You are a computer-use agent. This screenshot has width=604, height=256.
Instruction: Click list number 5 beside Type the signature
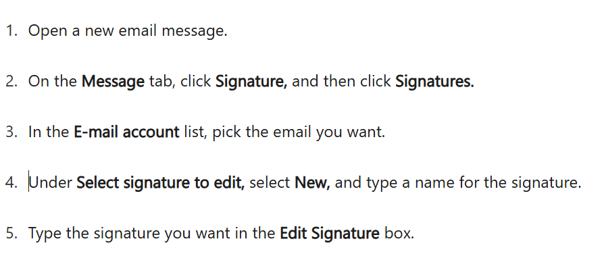(11, 233)
